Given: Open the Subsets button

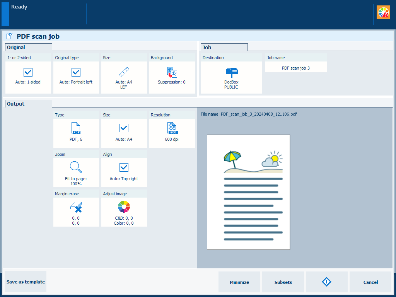Looking at the screenshot, I should tap(283, 282).
